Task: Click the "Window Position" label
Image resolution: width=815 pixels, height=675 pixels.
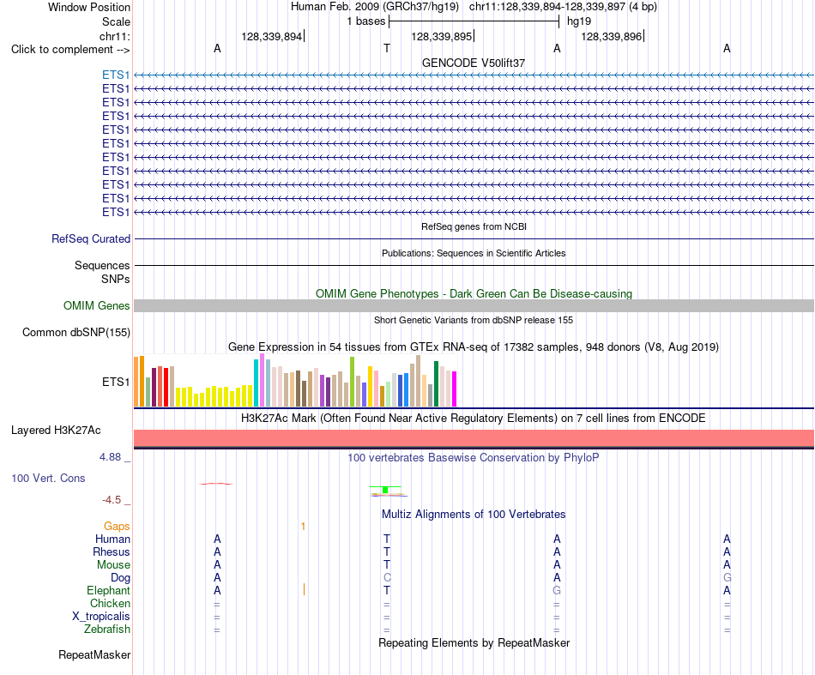Action: 89,7
